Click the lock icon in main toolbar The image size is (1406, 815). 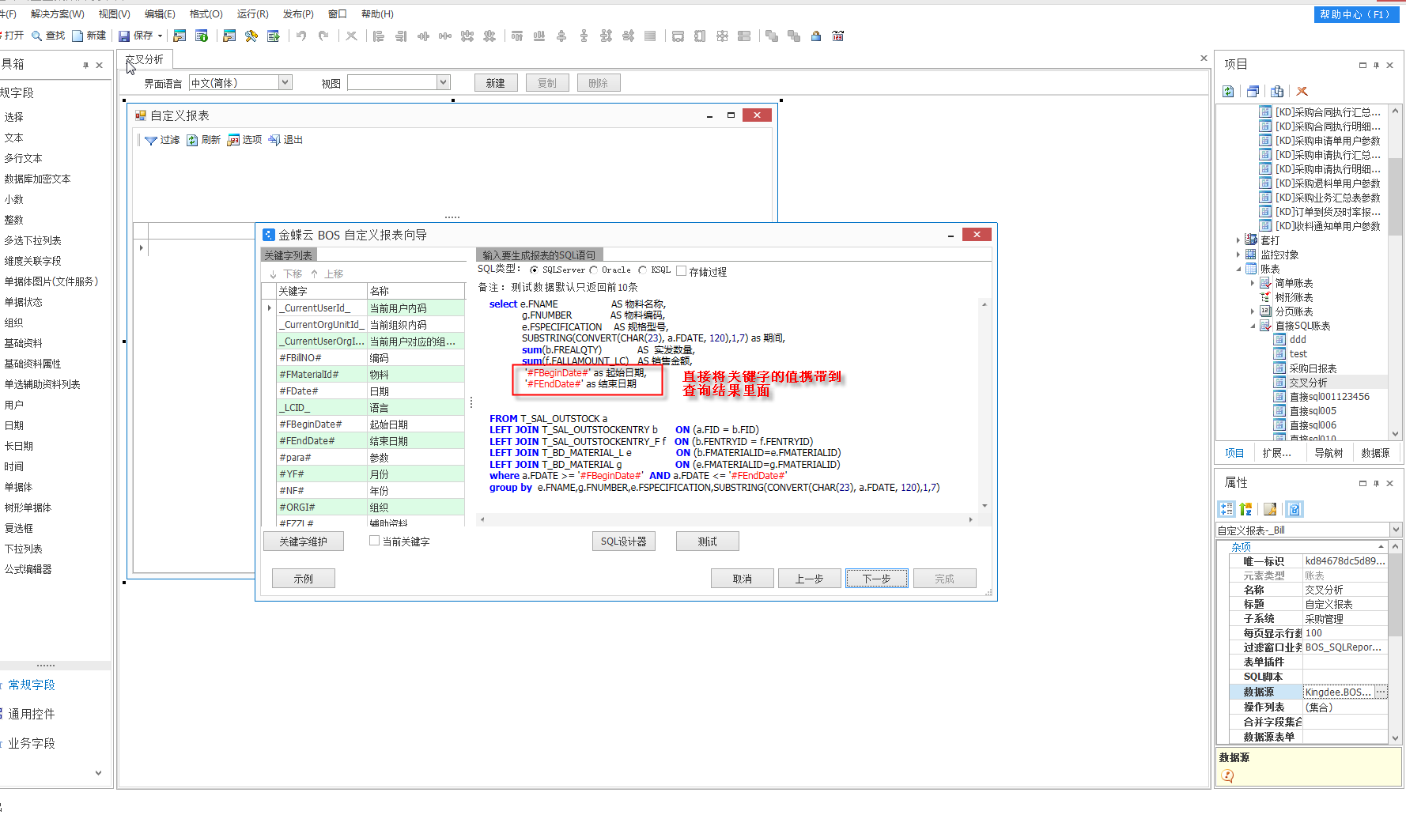point(816,36)
